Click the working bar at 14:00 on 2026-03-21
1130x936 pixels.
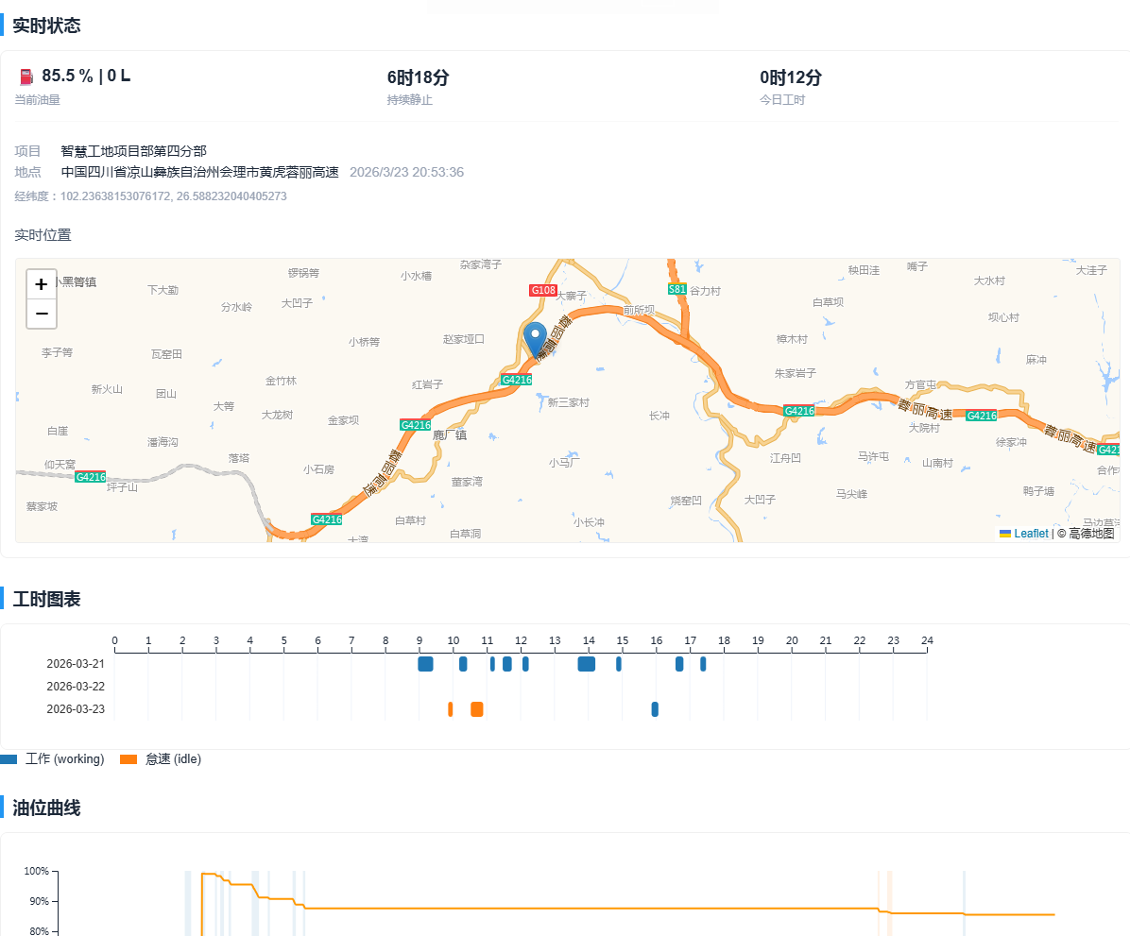click(x=586, y=664)
